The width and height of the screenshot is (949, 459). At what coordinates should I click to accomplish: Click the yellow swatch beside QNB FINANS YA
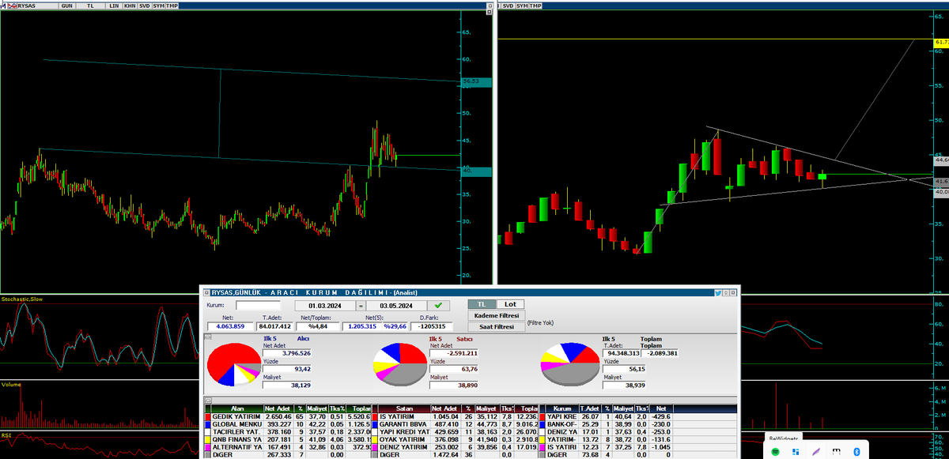coord(208,439)
